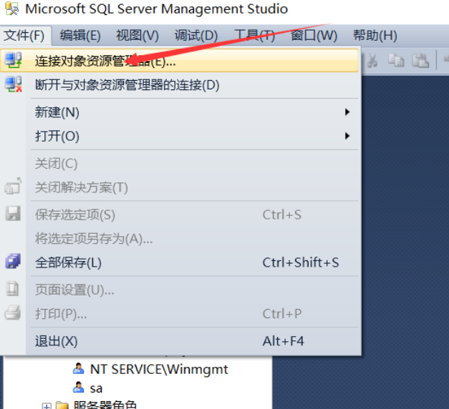Image resolution: width=449 pixels, height=409 pixels.
Task: Open the 帮助(H) menu
Action: click(375, 36)
